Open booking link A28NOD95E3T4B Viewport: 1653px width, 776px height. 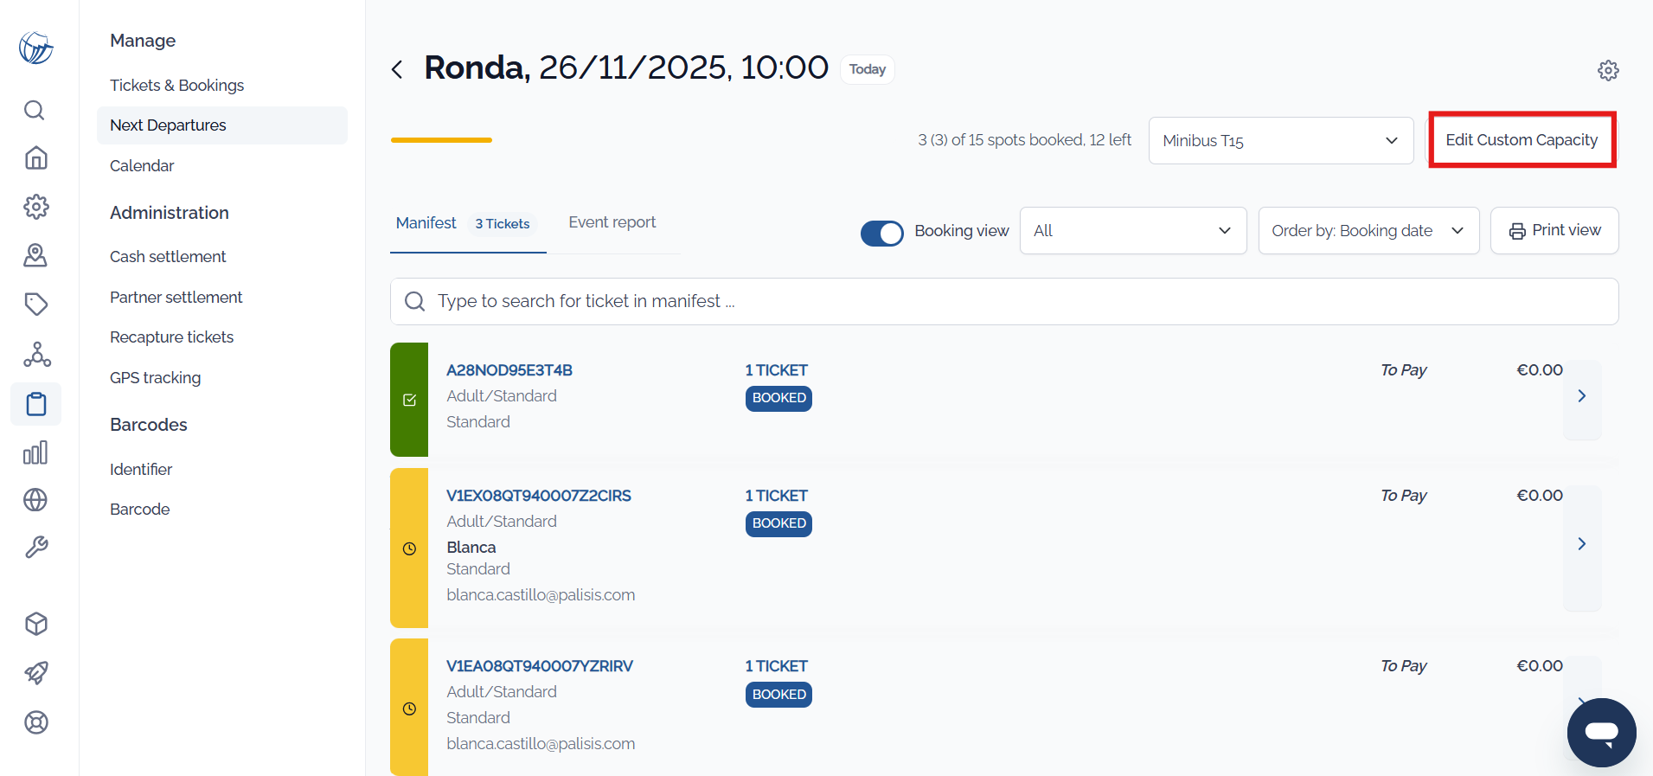(509, 370)
